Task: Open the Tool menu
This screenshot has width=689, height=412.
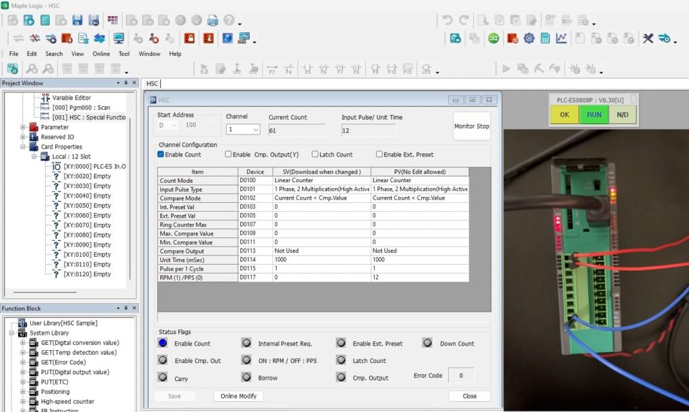Action: (124, 54)
